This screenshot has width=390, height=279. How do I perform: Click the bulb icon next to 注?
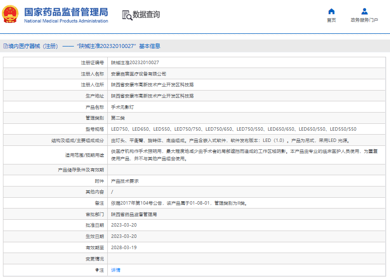click(97, 270)
